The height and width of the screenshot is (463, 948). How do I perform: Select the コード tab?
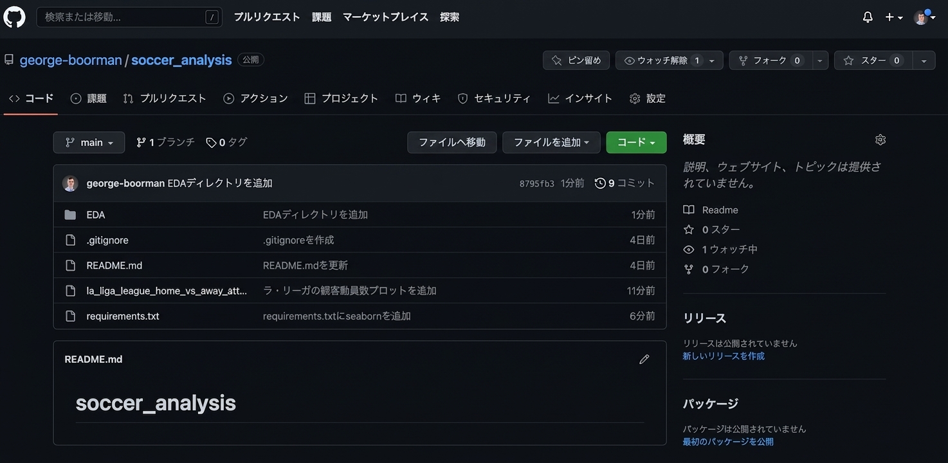click(x=31, y=98)
